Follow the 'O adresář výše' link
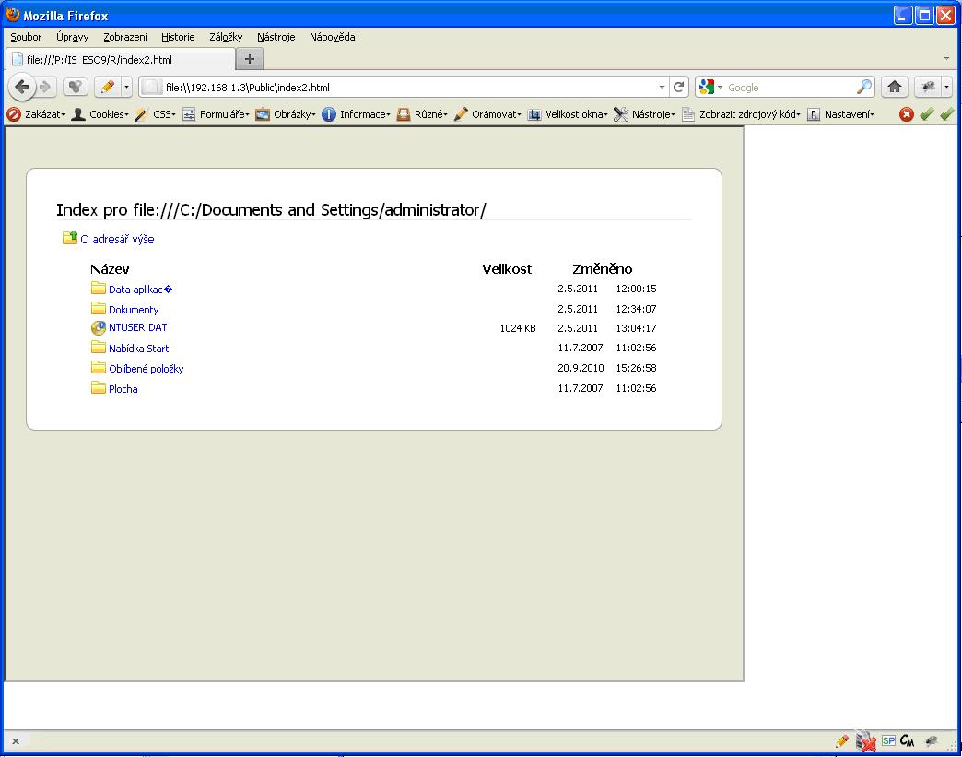The image size is (962, 757). coord(117,240)
